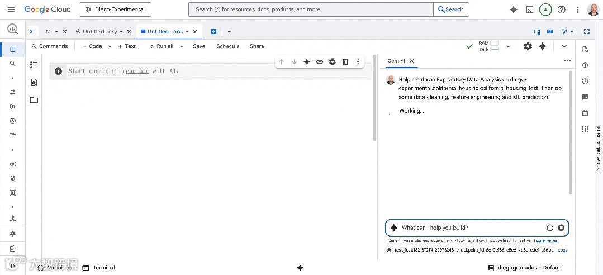Expand the RAM and Disk runtime dropdown
603x275 pixels.
(x=509, y=46)
